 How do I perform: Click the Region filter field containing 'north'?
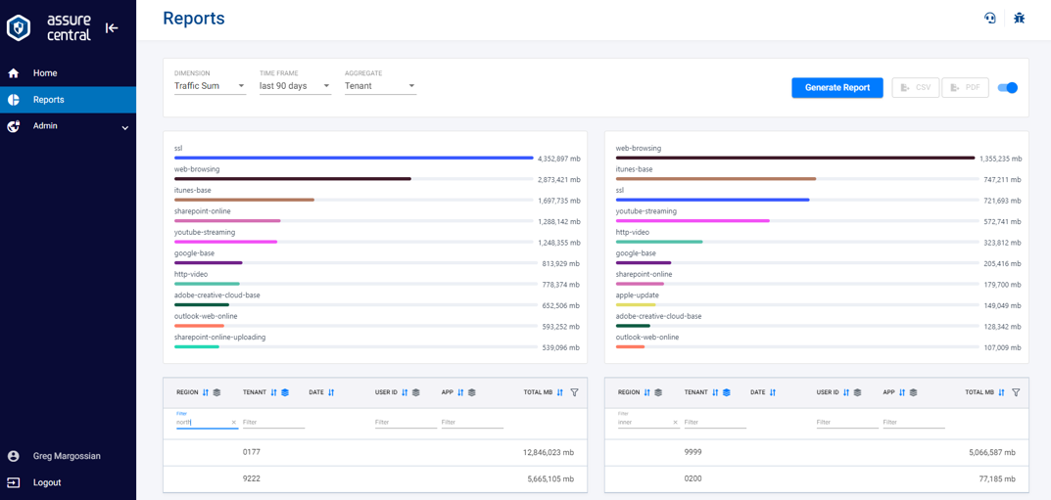(x=207, y=423)
